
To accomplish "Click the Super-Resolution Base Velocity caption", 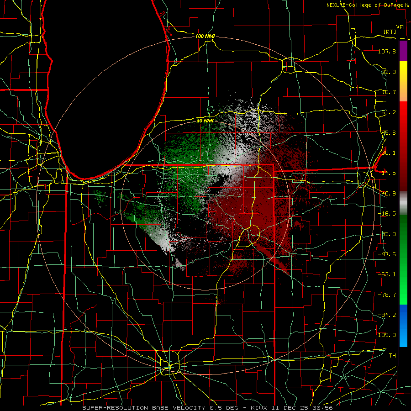I will pos(207,408).
